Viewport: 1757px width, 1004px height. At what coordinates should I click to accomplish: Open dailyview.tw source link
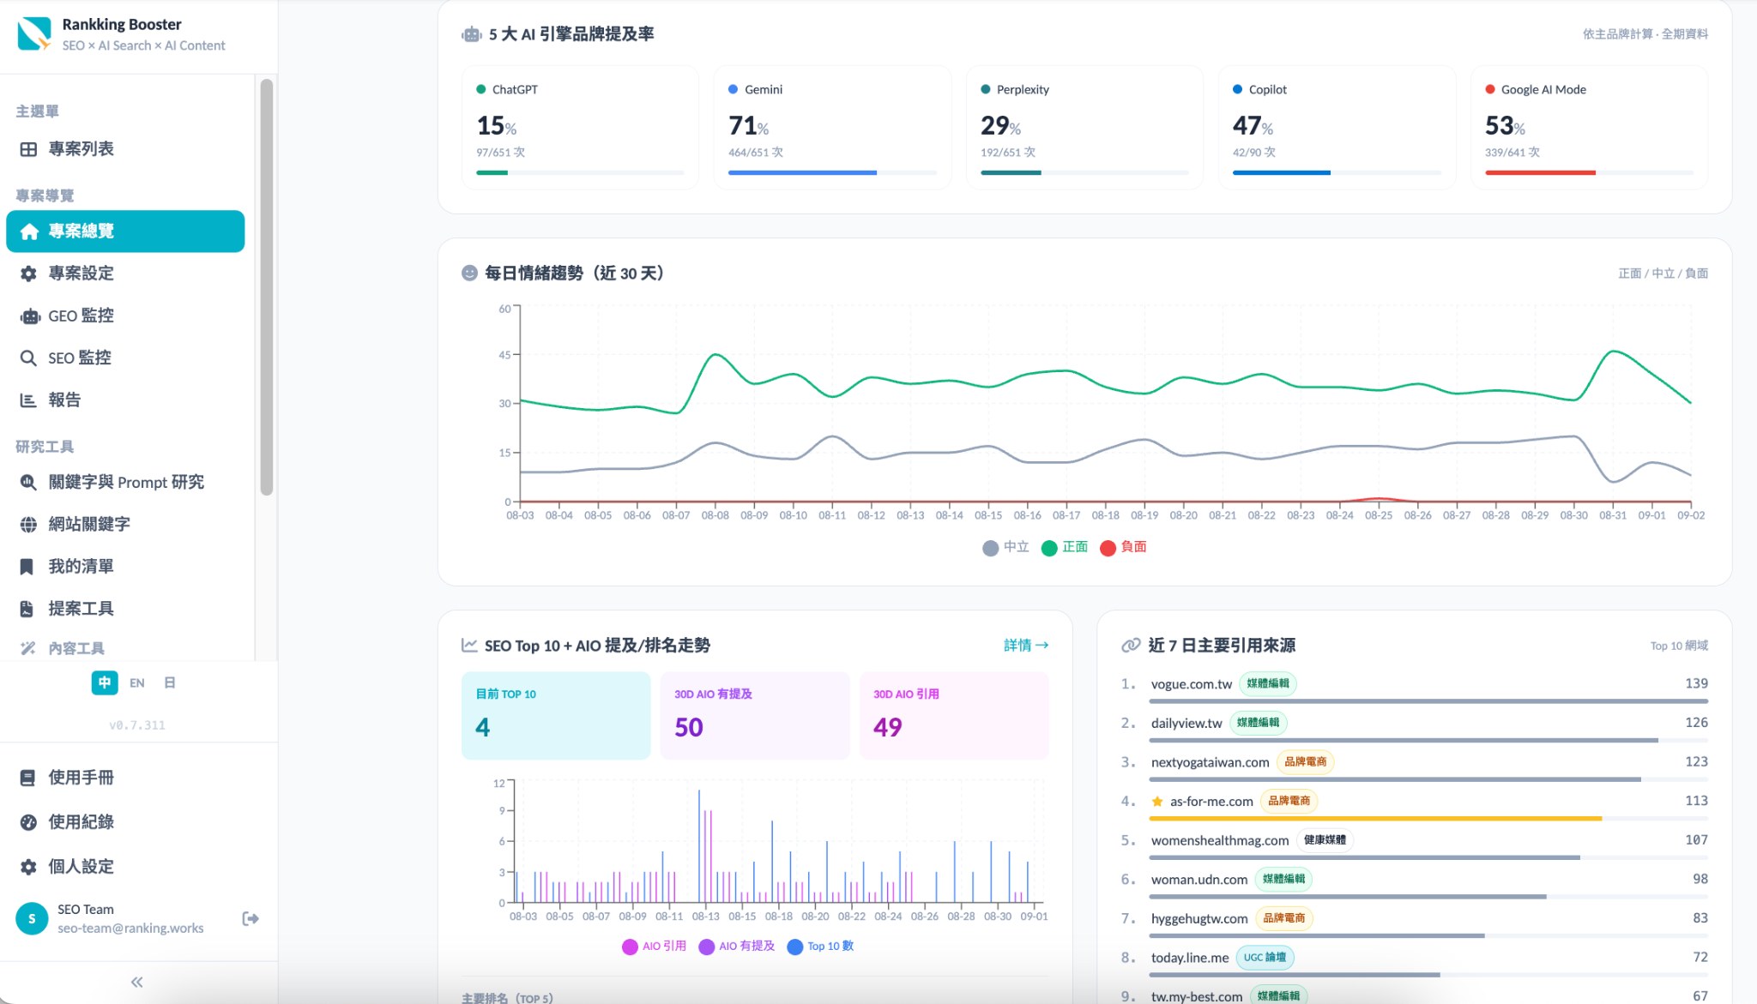pos(1186,724)
